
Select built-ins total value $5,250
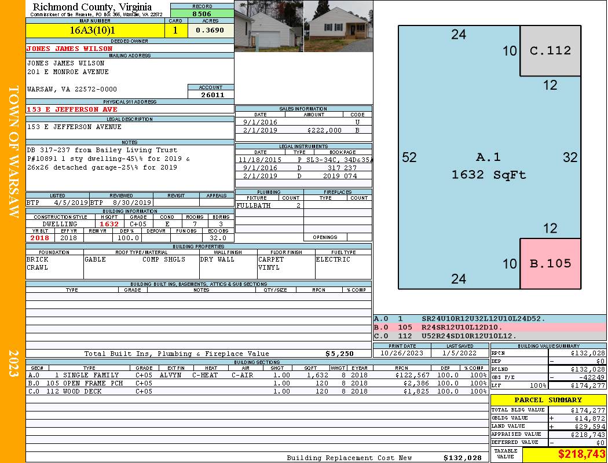click(339, 354)
